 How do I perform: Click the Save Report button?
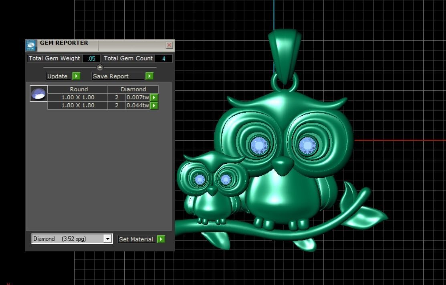(118, 76)
